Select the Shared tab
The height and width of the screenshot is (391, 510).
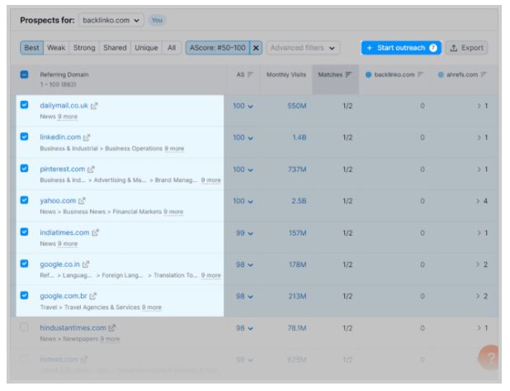click(x=115, y=48)
